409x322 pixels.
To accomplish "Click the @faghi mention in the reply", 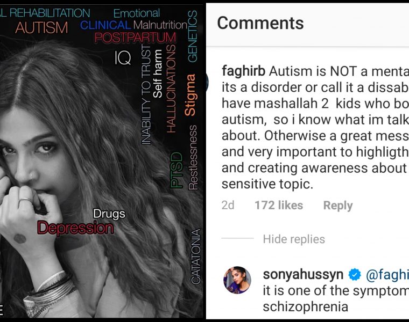I will pos(387,275).
